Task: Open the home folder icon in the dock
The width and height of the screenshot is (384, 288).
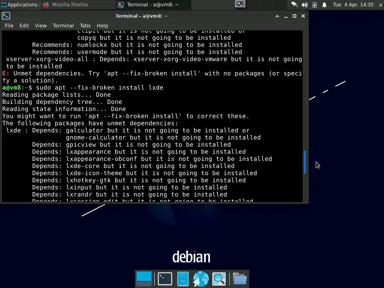Action: [240, 279]
